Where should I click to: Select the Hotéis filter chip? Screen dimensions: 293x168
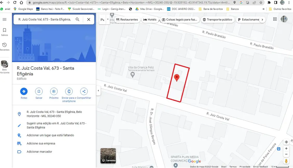[150, 20]
